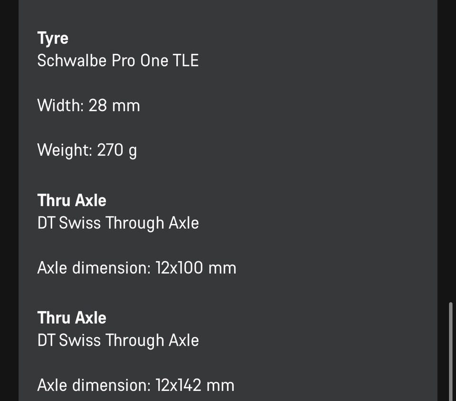Click "DT Swiss Through Axle" above the 12x100 dimension
The width and height of the screenshot is (456, 401).
click(x=118, y=223)
